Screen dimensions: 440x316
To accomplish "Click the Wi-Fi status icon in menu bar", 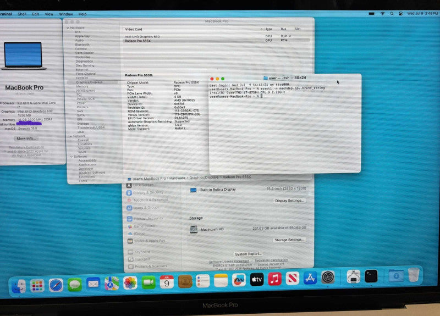I will pos(382,13).
